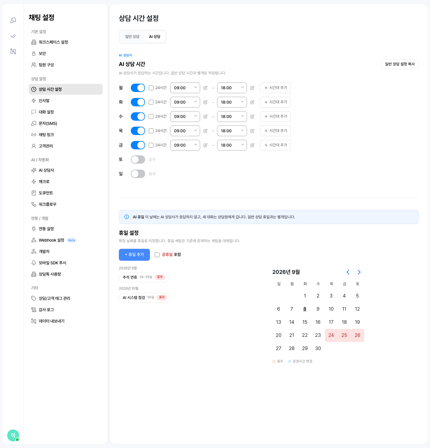Open Monday start time 09:00 dropdown
Screen dimensions: 430x448
point(185,88)
